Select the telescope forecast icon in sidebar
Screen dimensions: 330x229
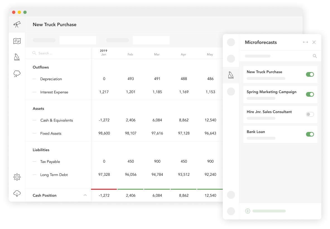pyautogui.click(x=17, y=25)
